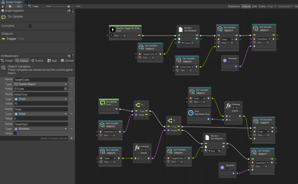
Task: Click the zoom slider handle in the toolbar
Action: pyautogui.click(x=68, y=6)
